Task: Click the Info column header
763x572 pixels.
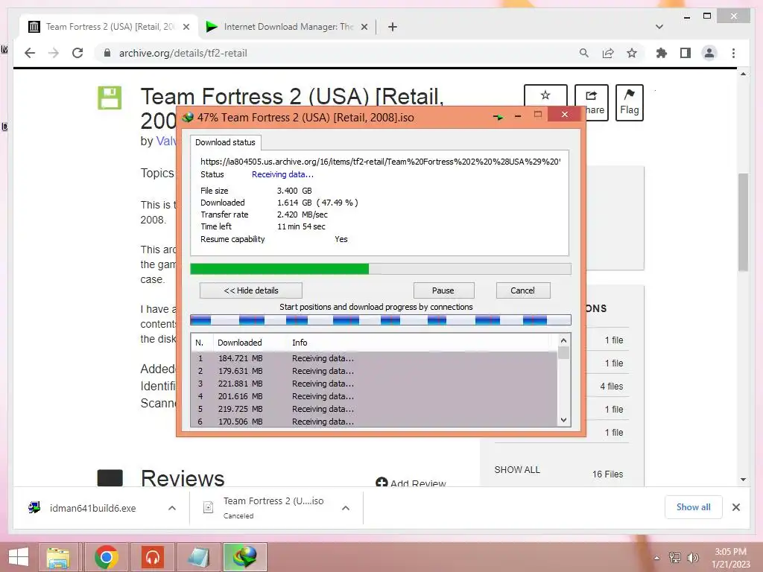Action: click(x=300, y=343)
